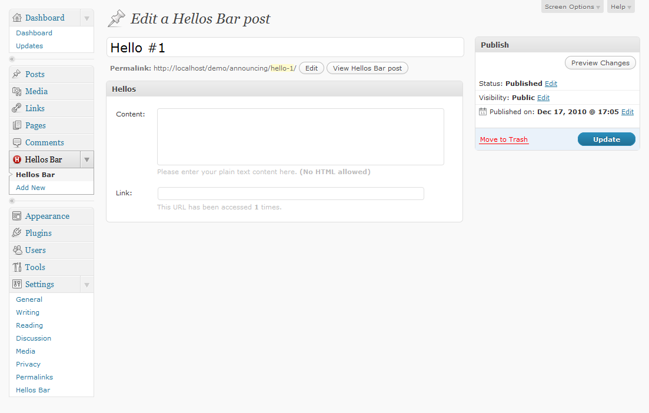Open Writing settings link
Screen dimensions: 649x413
point(28,312)
